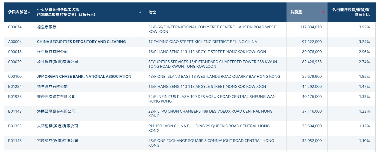
Task: Click percentage value 3.92%
Action: pos(364,27)
